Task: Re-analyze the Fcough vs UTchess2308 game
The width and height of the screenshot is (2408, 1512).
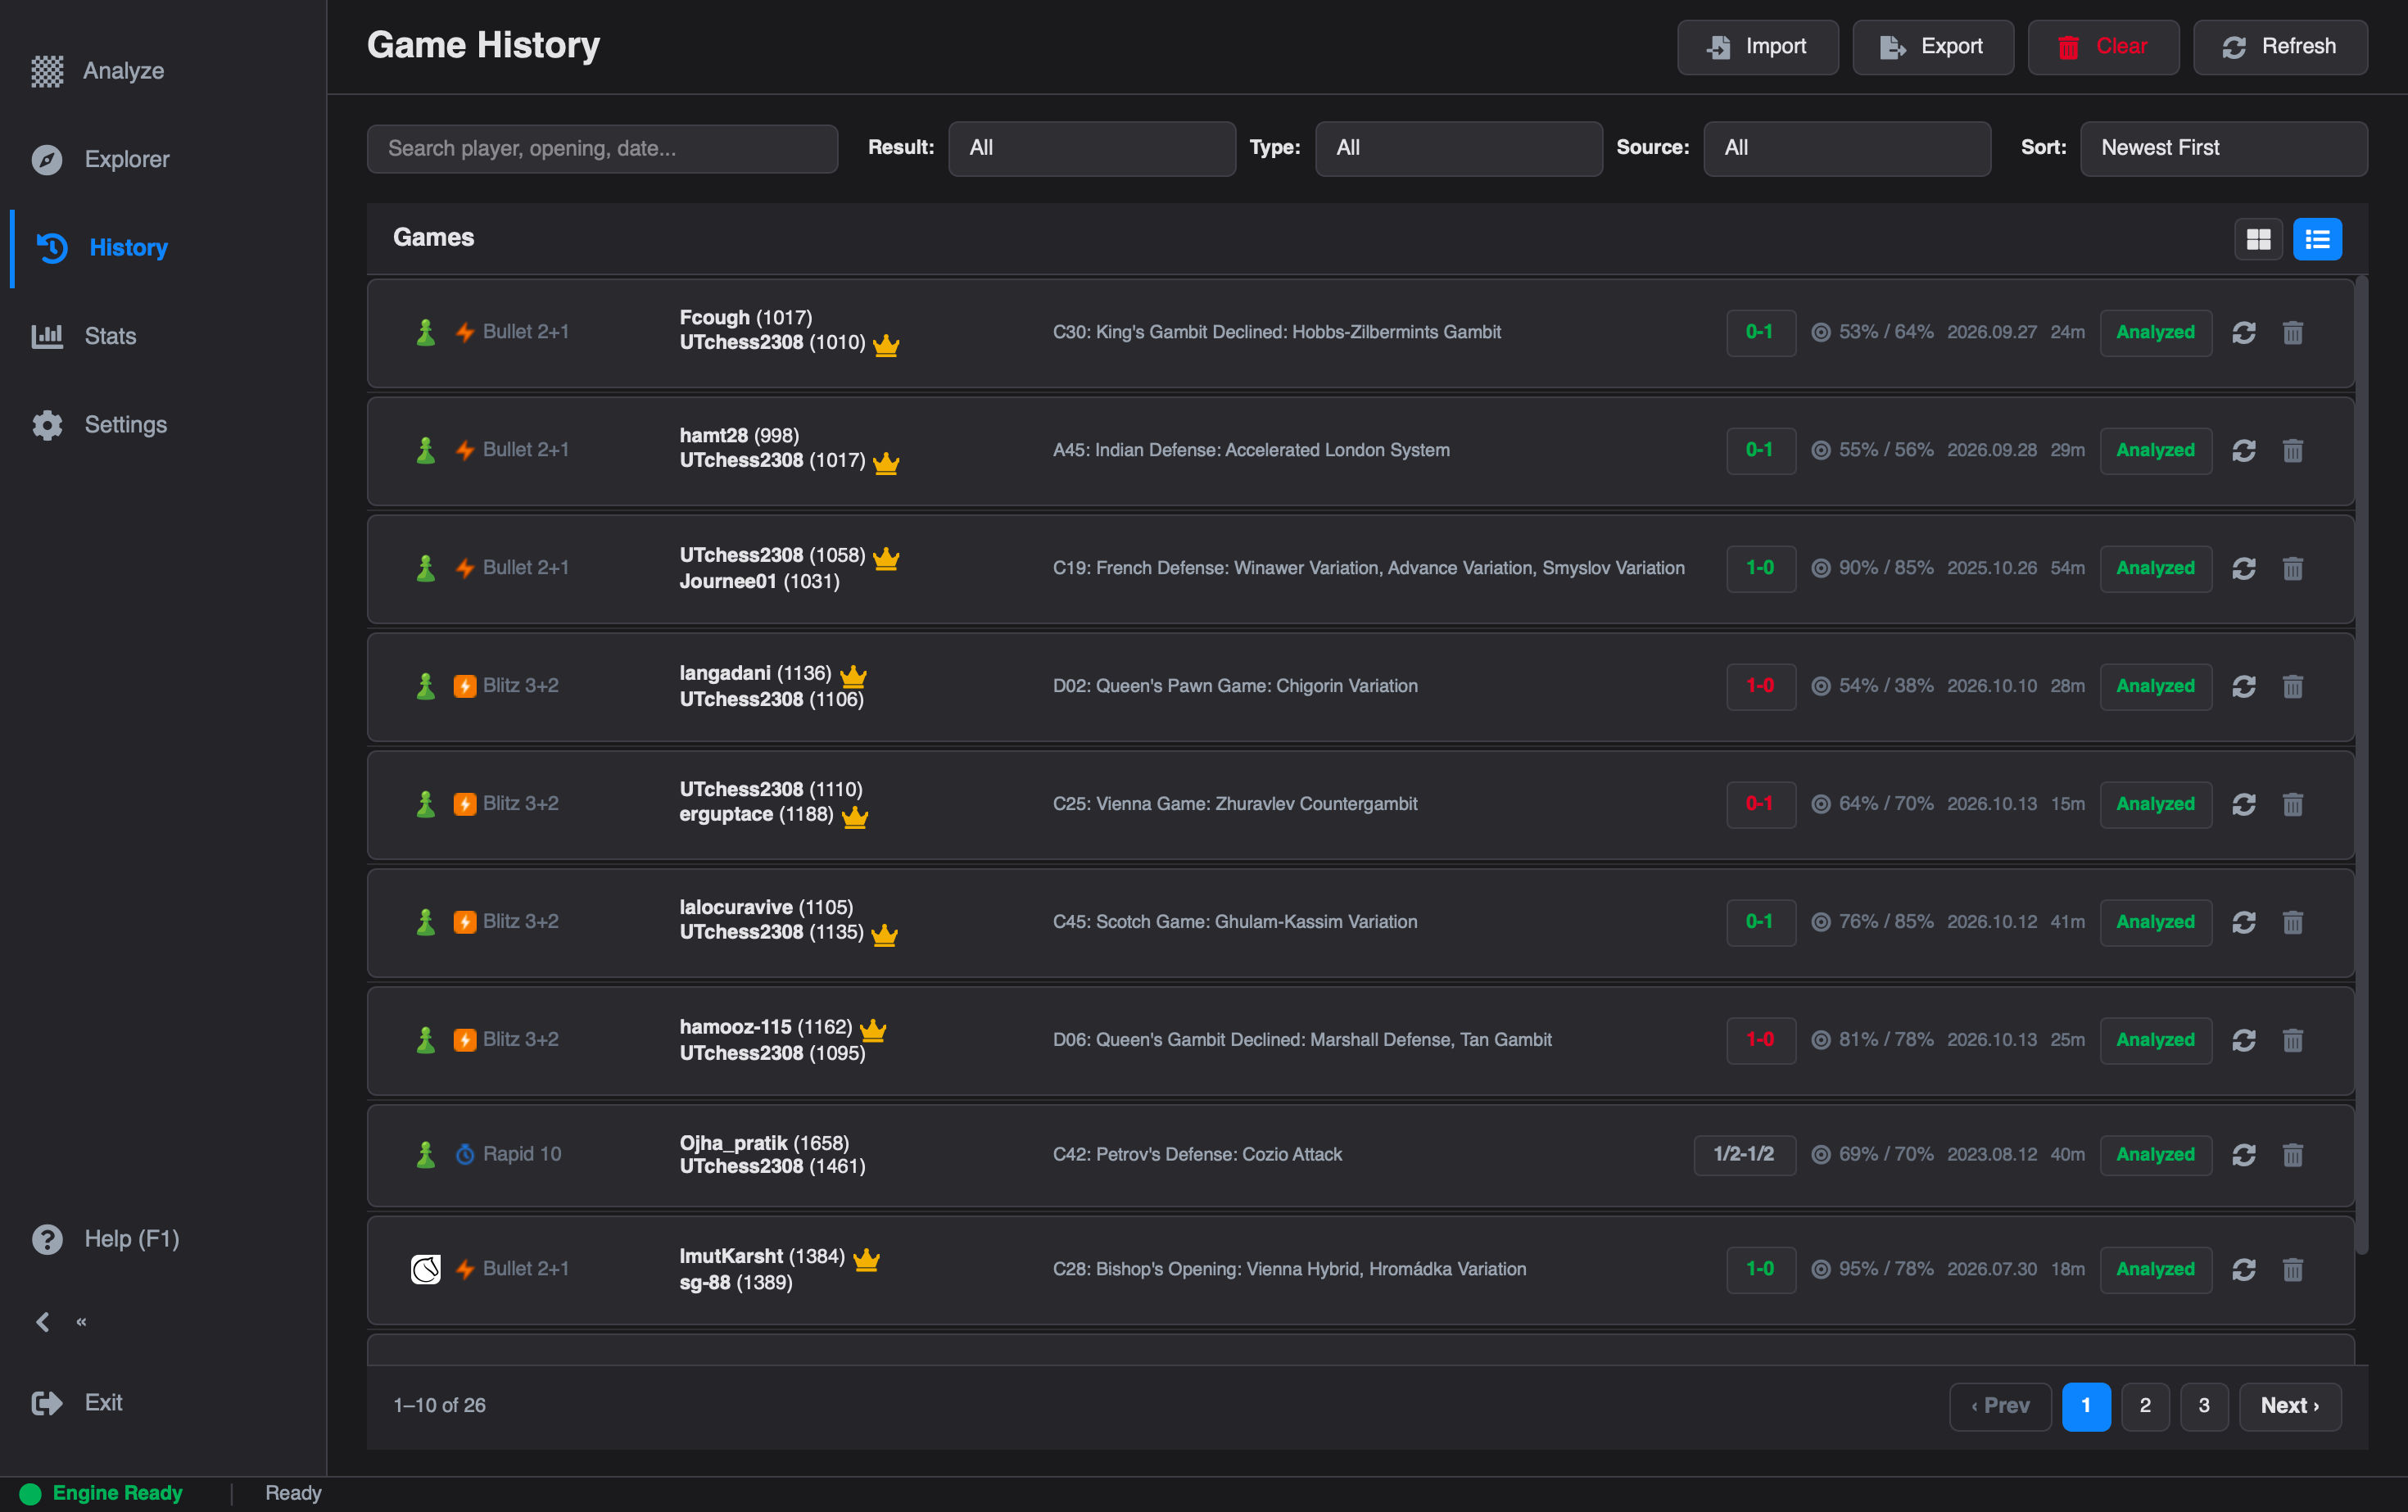Action: tap(2243, 332)
